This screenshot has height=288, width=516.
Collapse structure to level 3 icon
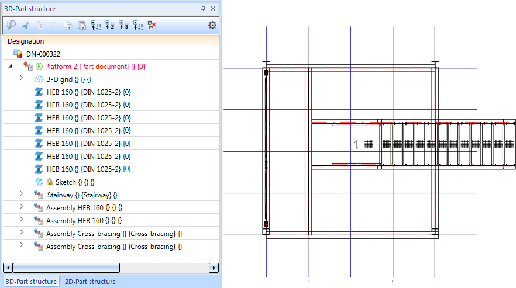tap(124, 25)
